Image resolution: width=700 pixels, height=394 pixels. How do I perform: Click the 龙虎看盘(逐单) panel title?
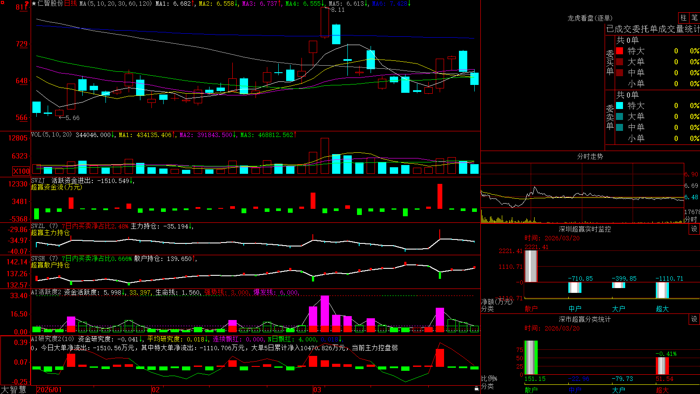(x=590, y=18)
